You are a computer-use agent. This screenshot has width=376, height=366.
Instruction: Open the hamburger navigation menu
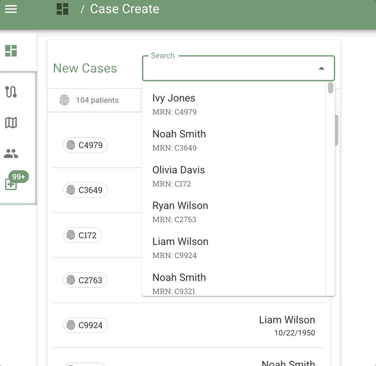(11, 9)
